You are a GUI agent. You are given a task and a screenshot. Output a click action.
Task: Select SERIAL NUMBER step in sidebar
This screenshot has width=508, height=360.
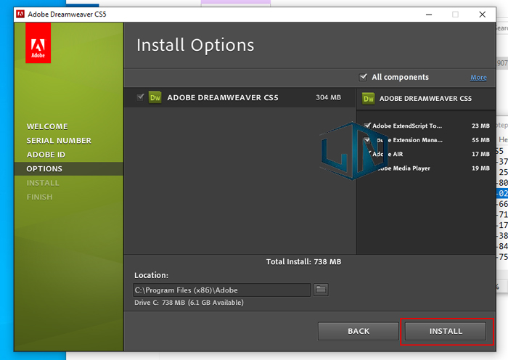(x=59, y=141)
